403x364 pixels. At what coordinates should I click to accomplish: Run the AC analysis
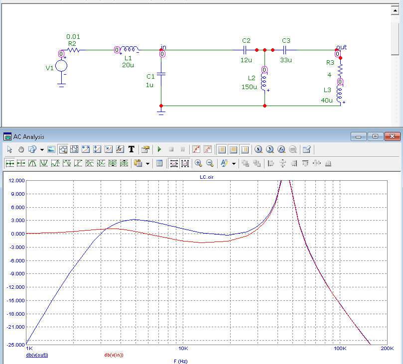coord(159,149)
